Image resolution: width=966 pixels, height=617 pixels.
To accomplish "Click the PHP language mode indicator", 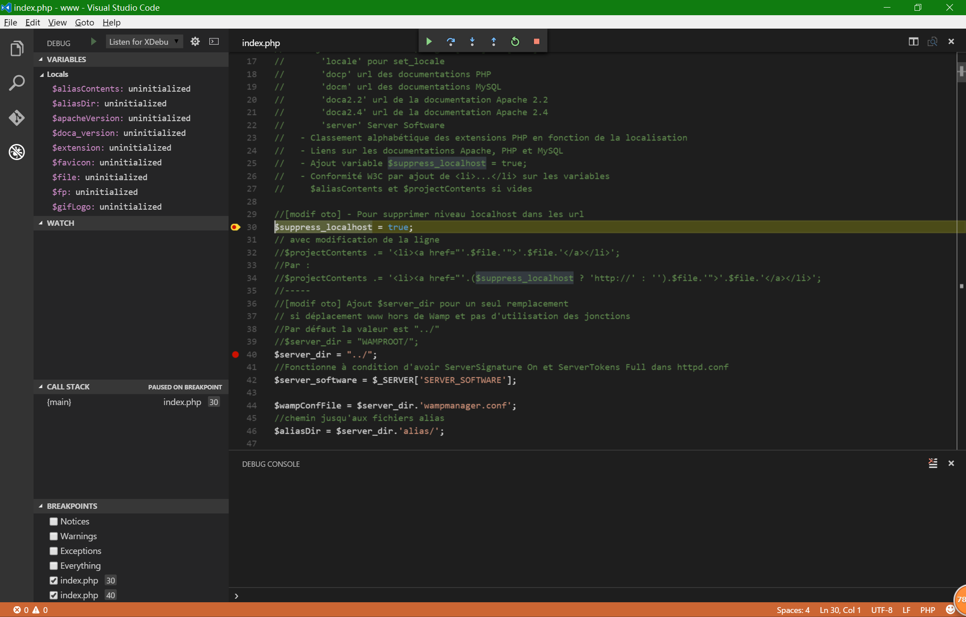I will pyautogui.click(x=928, y=610).
